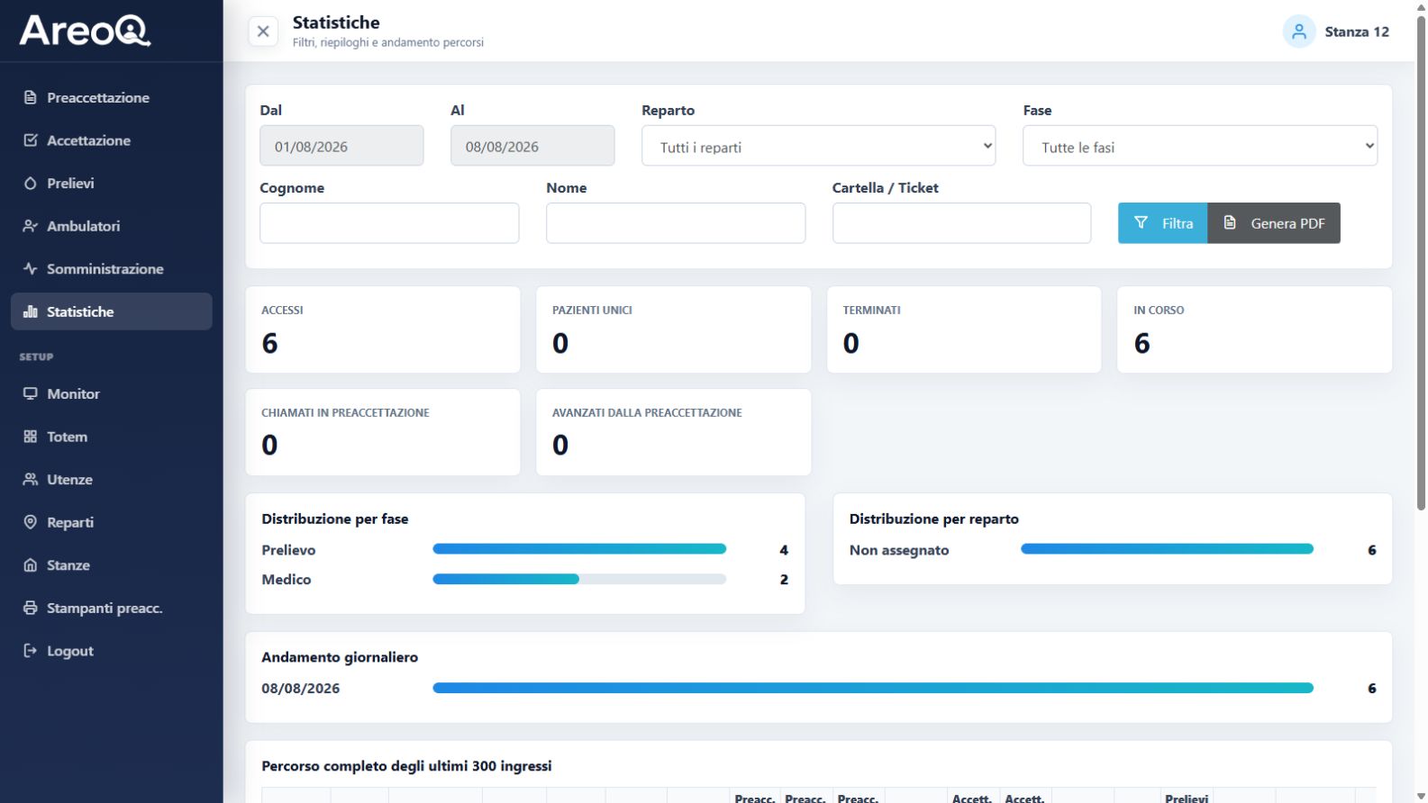Click the Statistiche bar chart icon
Image resolution: width=1428 pixels, height=803 pixels.
coord(30,311)
